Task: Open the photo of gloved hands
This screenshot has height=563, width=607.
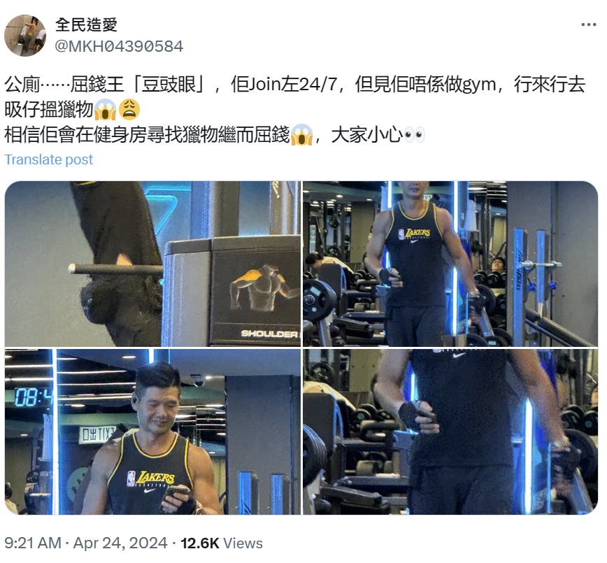Action: [x=450, y=432]
